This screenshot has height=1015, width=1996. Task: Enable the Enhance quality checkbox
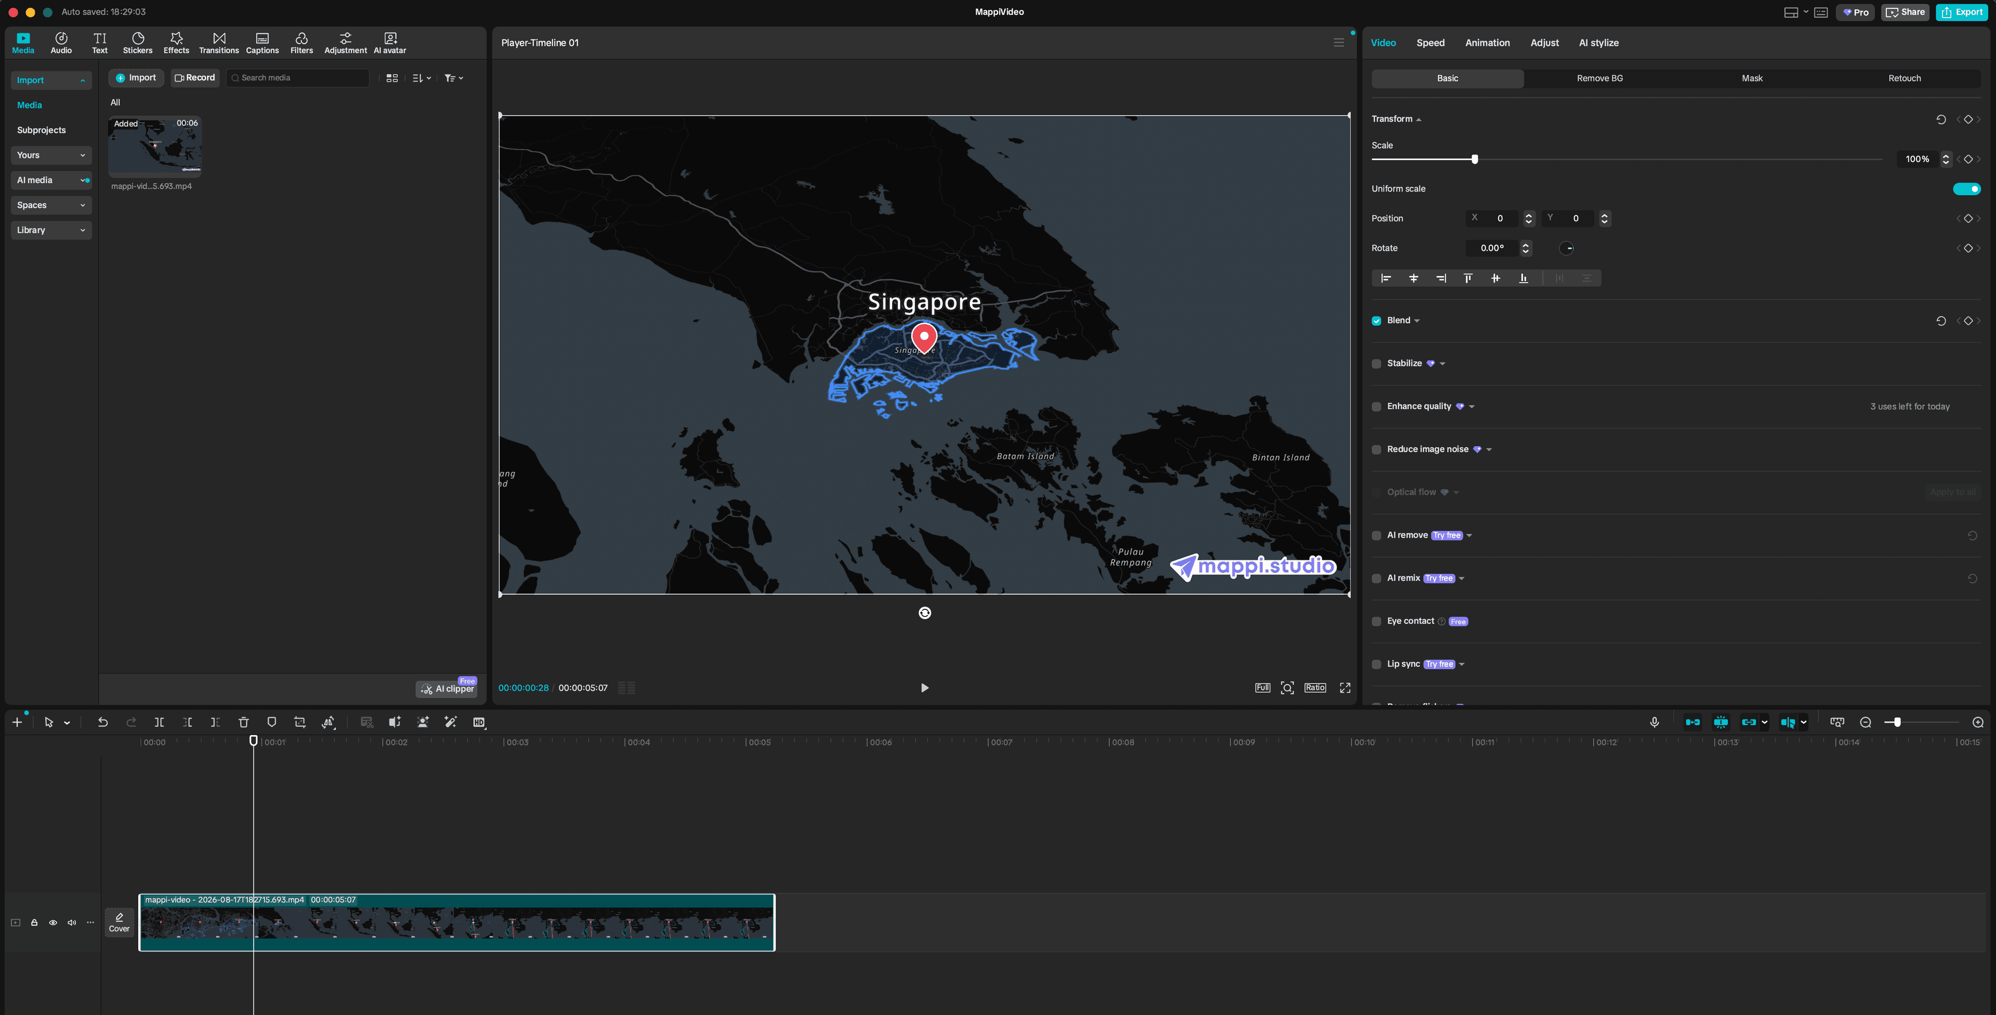pos(1376,407)
